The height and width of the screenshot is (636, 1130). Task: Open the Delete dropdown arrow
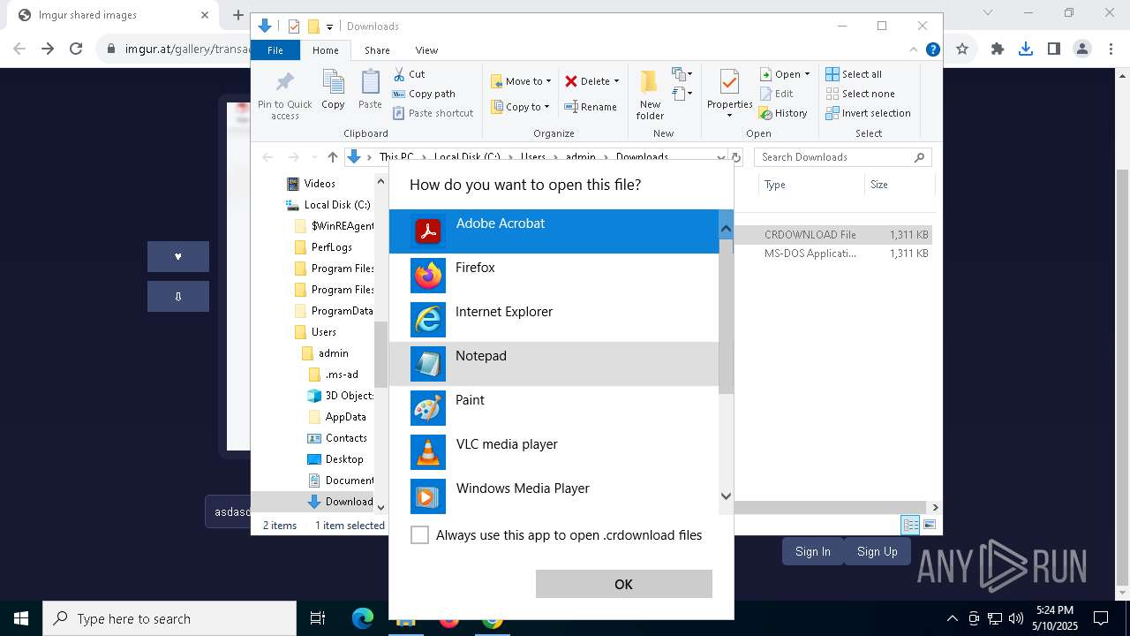616,81
